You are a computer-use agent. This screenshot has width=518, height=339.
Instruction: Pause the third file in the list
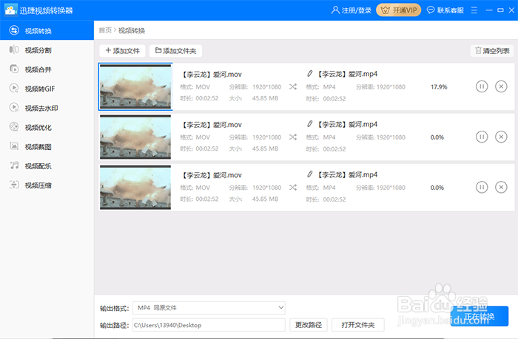482,188
